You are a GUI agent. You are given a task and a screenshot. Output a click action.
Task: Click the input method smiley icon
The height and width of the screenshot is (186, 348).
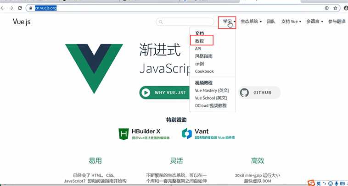[331, 183]
